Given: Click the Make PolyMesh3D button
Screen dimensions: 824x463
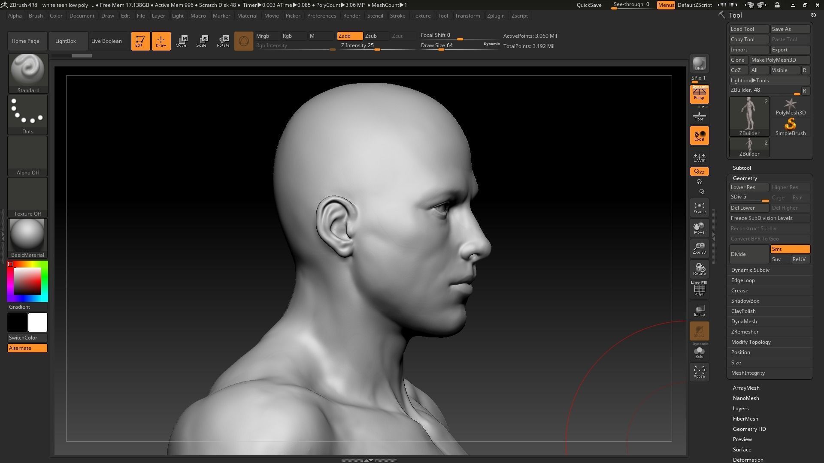Looking at the screenshot, I should pyautogui.click(x=780, y=60).
